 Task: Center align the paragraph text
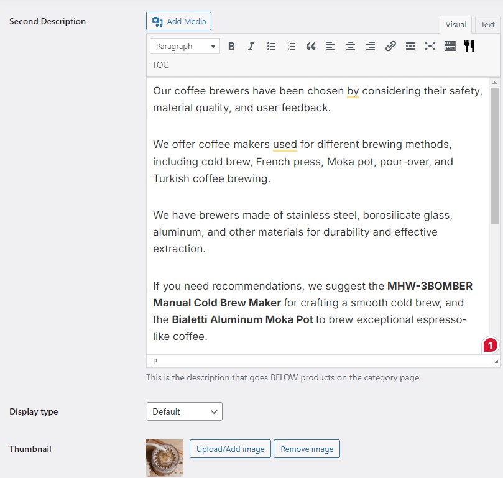point(350,46)
